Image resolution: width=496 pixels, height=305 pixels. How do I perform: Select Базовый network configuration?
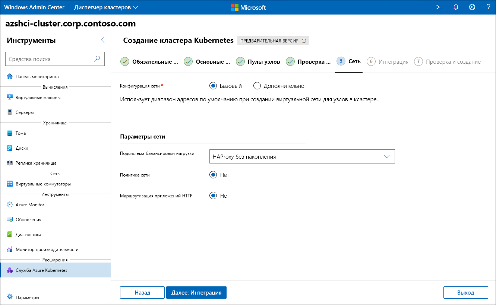(x=213, y=86)
